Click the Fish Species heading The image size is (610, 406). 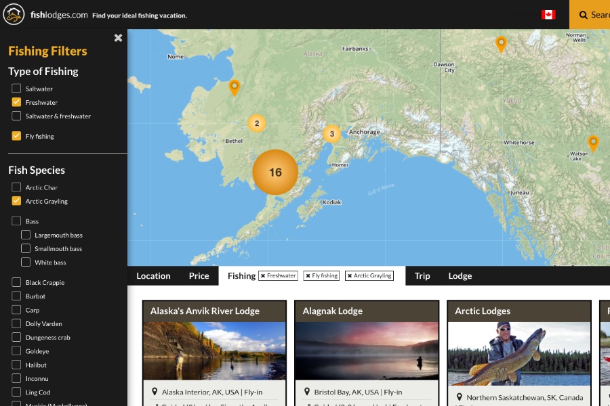pos(37,170)
